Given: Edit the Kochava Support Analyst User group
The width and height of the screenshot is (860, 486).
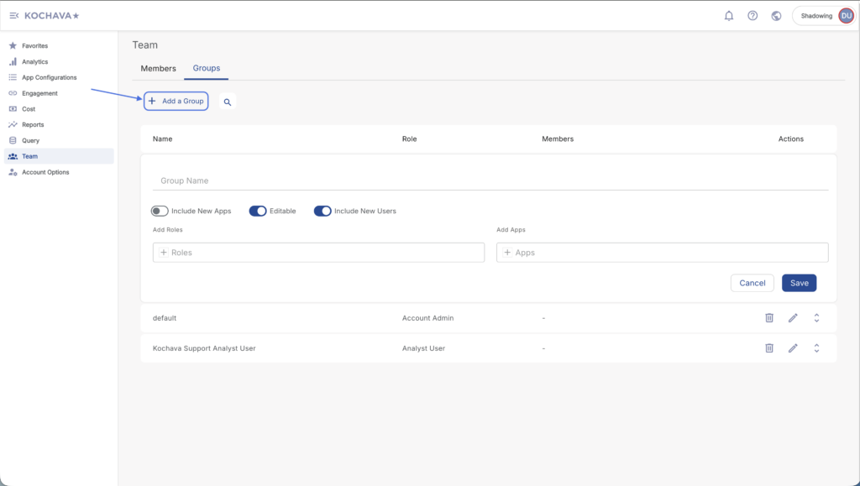Looking at the screenshot, I should tap(793, 348).
